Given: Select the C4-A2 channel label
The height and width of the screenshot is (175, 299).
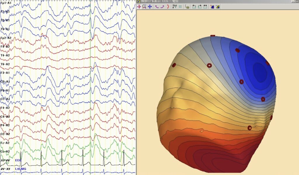Looking at the screenshot, I should click(x=5, y=116).
